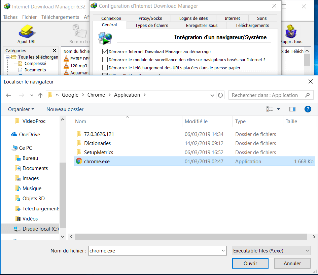The width and height of the screenshot is (318, 275).
Task: Click the Nouveau dossier button
Action: pyautogui.click(x=65, y=109)
